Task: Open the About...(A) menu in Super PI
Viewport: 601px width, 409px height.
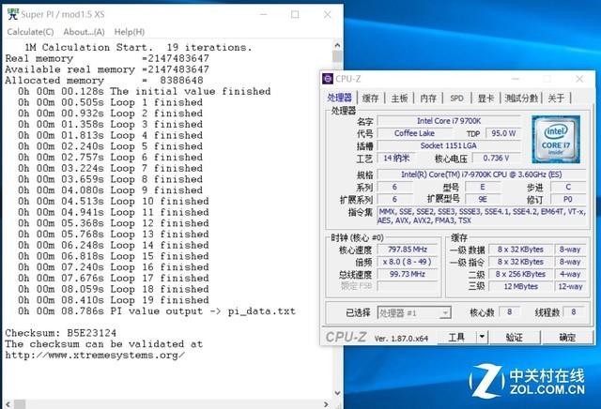Action: [84, 32]
